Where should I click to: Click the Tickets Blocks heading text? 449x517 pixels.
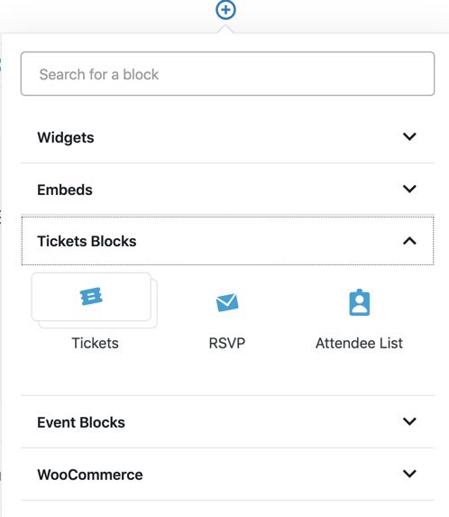pos(87,241)
